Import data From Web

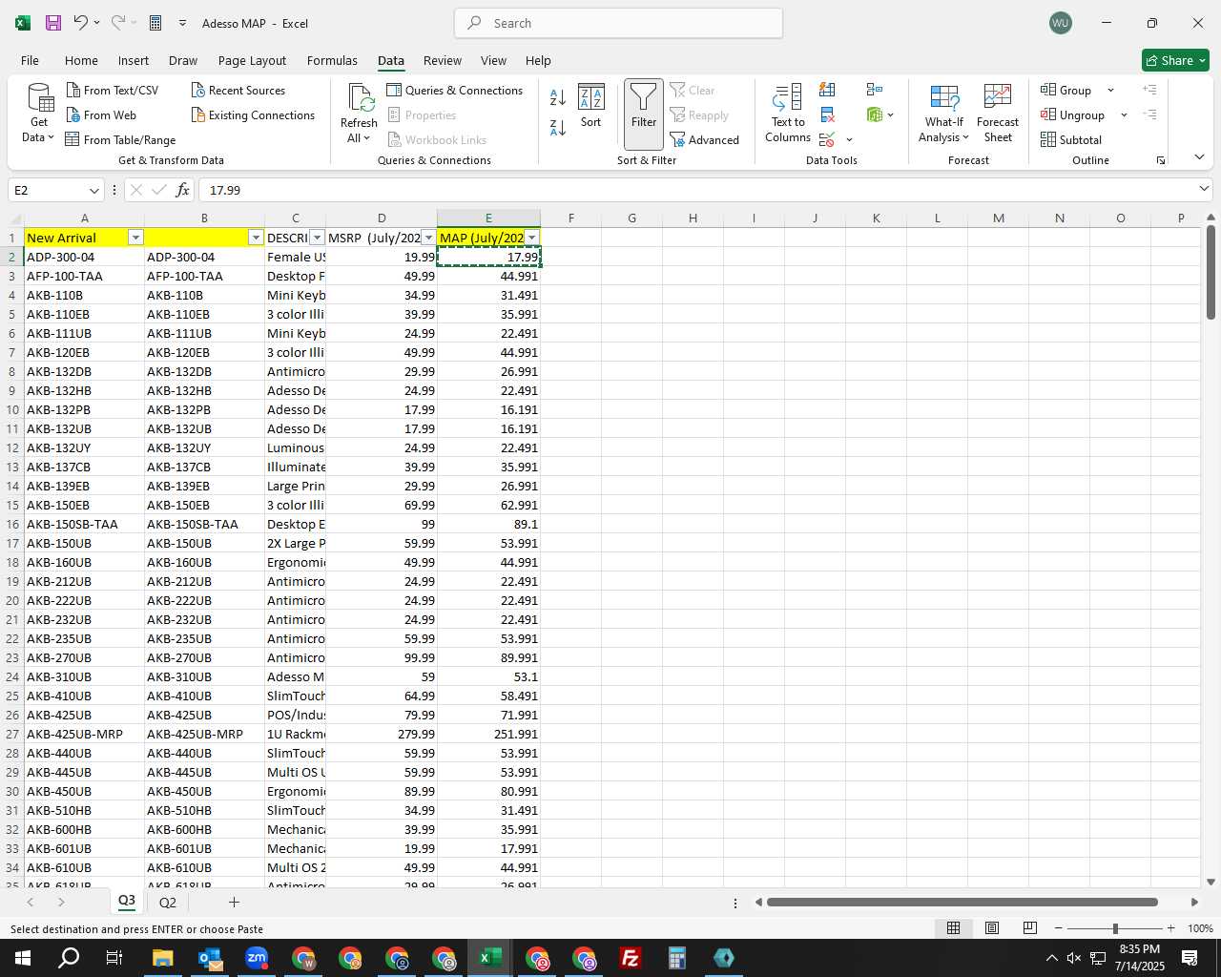coord(101,114)
